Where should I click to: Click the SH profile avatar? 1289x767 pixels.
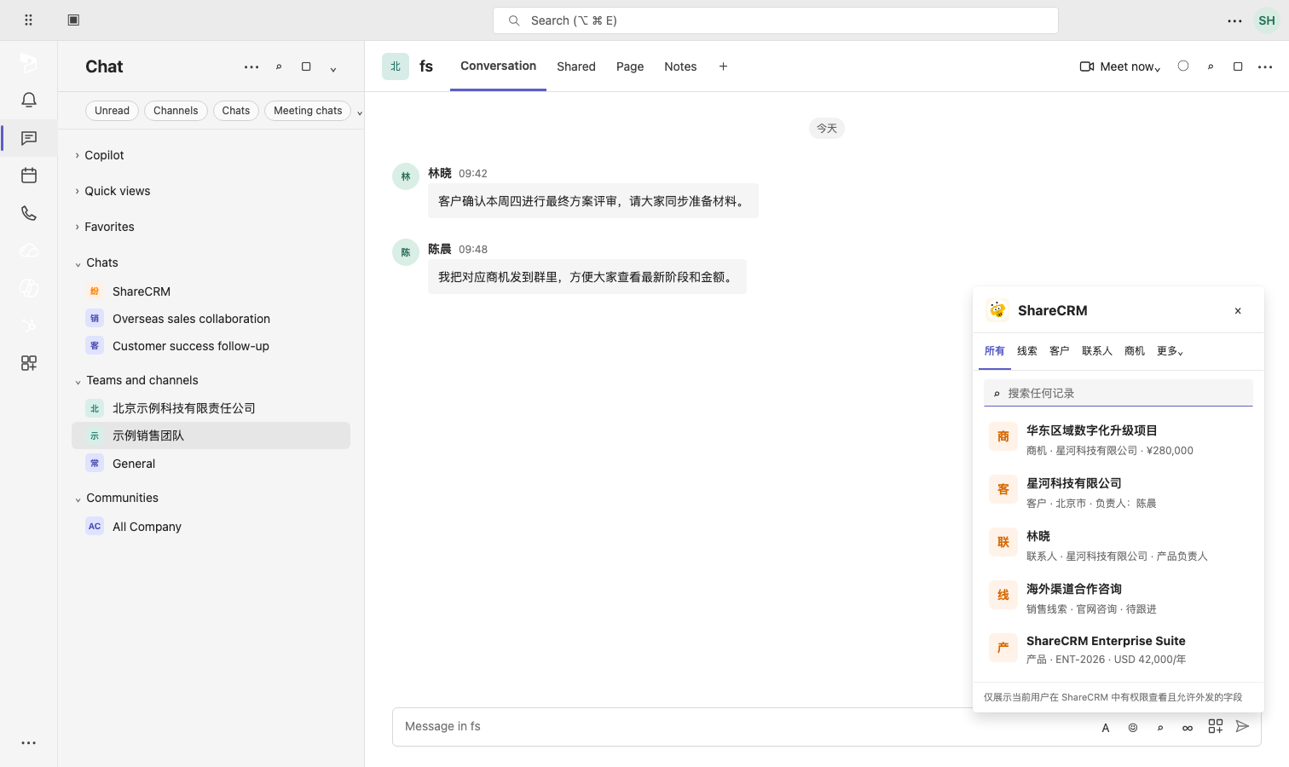1267,20
